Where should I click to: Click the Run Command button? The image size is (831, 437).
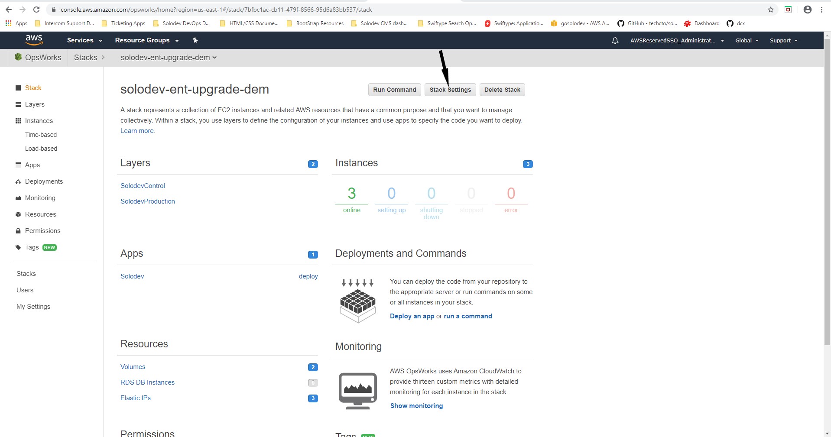tap(394, 90)
